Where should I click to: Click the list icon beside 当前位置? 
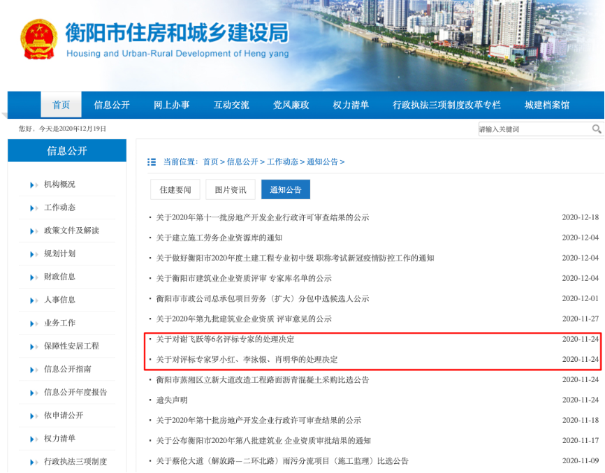coord(152,162)
